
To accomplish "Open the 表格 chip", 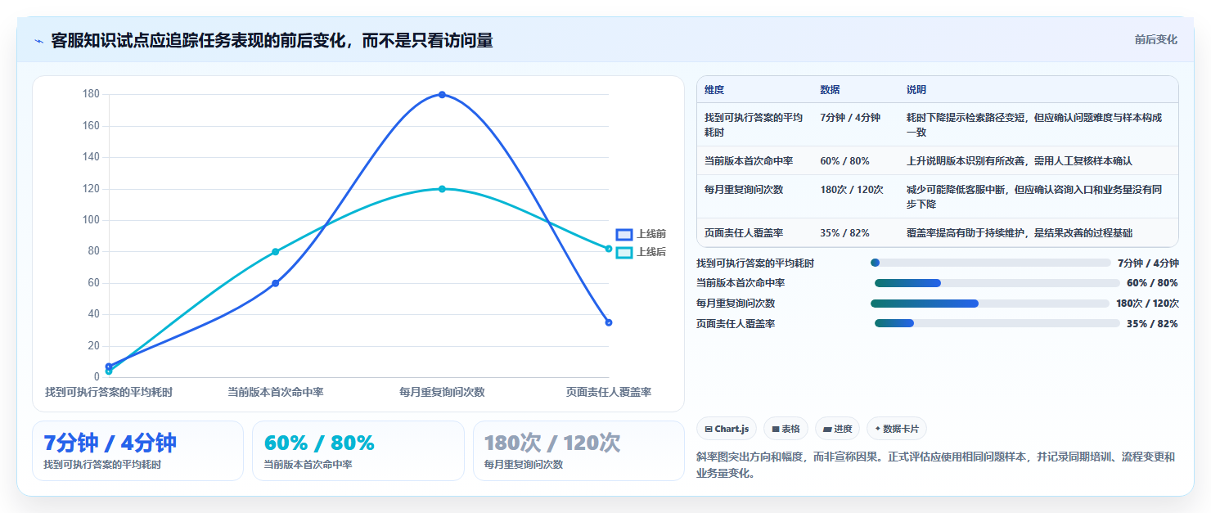I will point(786,429).
